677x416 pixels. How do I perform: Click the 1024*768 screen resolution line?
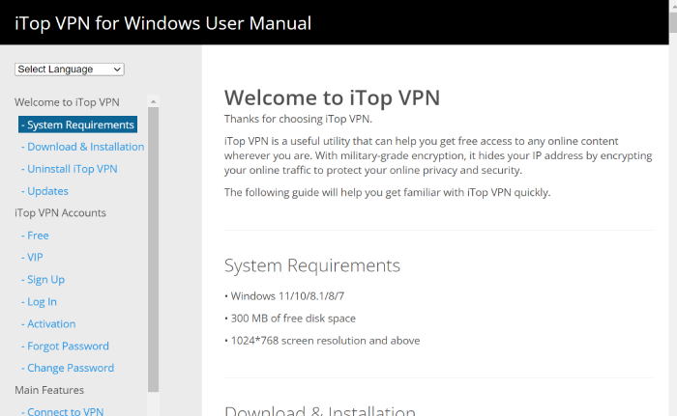[x=322, y=341]
